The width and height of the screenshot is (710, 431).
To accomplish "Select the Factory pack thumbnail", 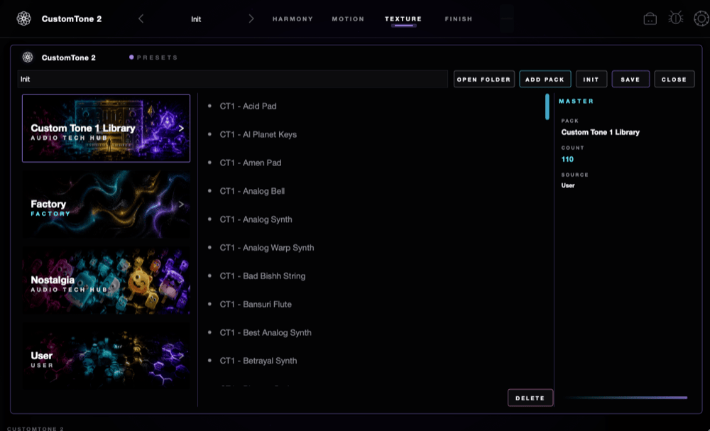I will (106, 204).
